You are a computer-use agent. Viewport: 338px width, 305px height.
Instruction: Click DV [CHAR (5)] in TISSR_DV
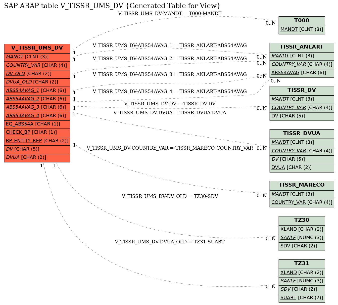302,116
